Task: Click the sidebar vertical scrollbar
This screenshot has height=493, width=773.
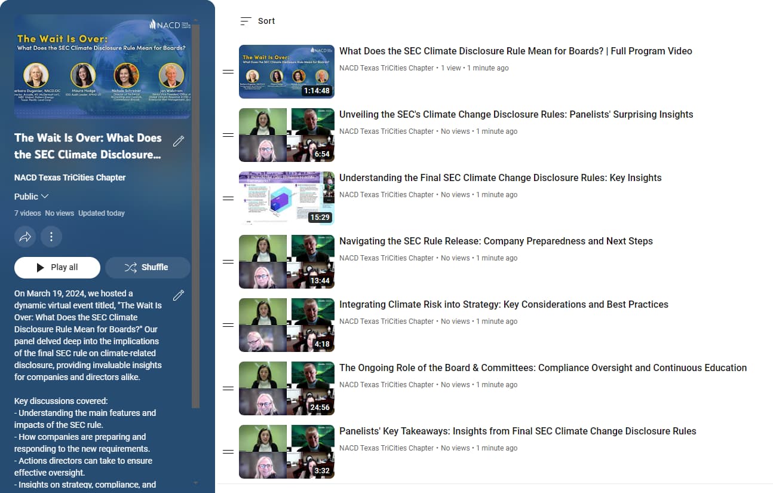Action: tap(195, 215)
